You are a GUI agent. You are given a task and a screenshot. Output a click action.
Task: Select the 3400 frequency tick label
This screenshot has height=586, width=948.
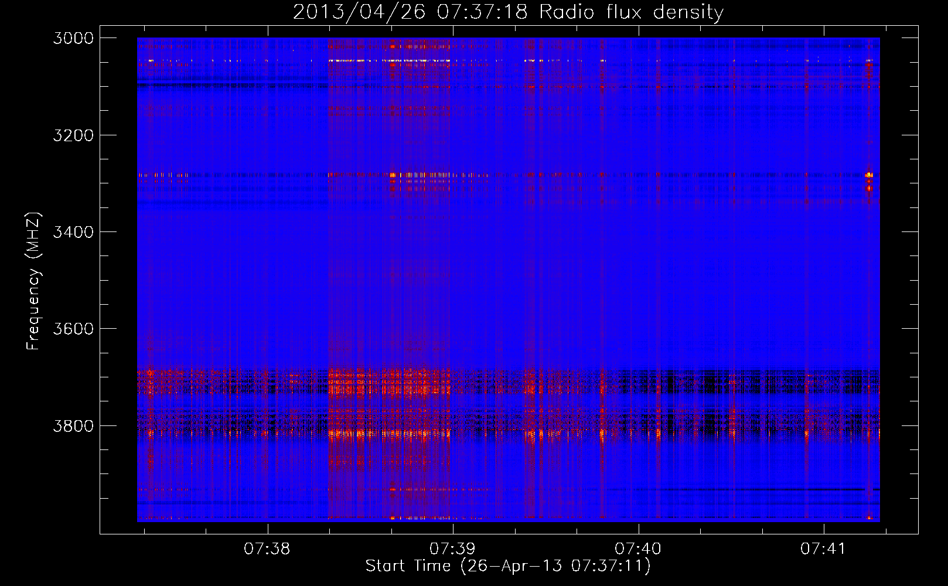point(73,232)
